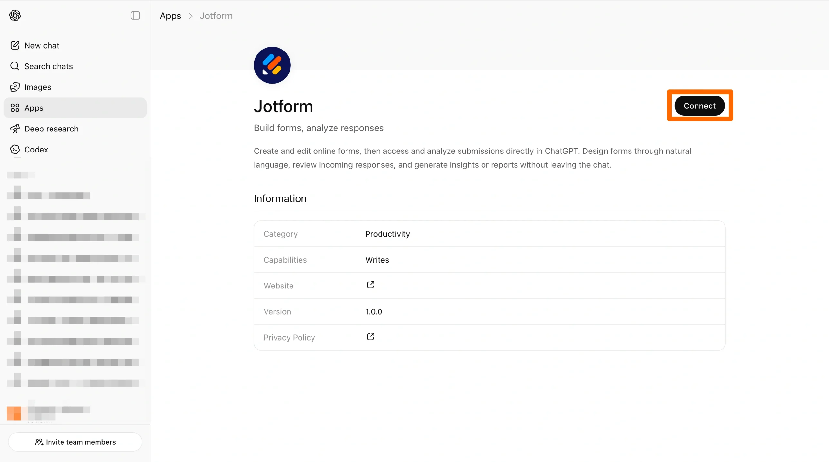Click the Apps grid icon in sidebar
Screen dimensions: 829x462
click(x=15, y=107)
